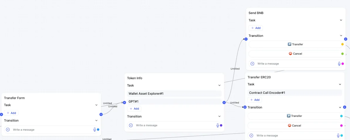The image size is (350, 140).
Task: Collapse the Task section in Transfer Form
Action: tap(96, 105)
